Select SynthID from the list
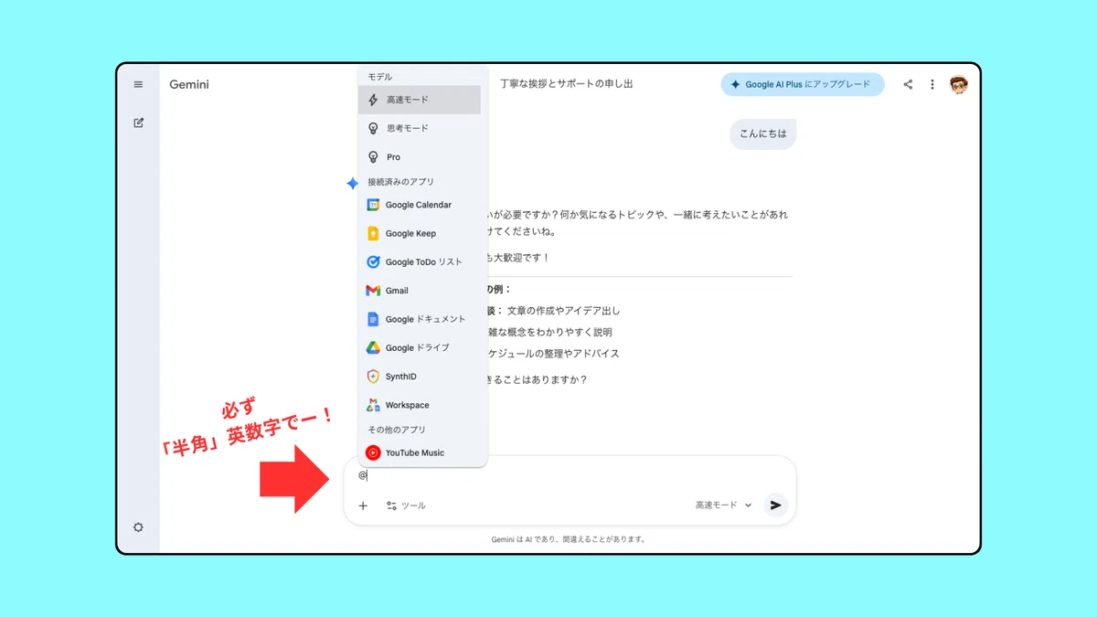 pos(420,377)
